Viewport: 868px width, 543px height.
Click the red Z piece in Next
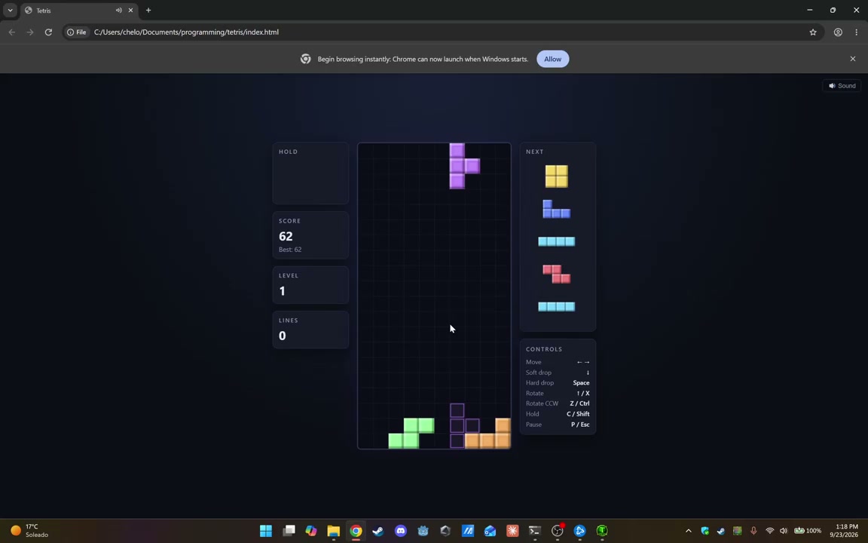(x=556, y=274)
